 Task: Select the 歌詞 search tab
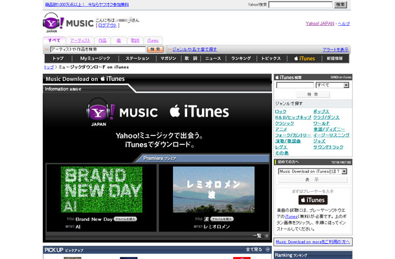(x=135, y=41)
